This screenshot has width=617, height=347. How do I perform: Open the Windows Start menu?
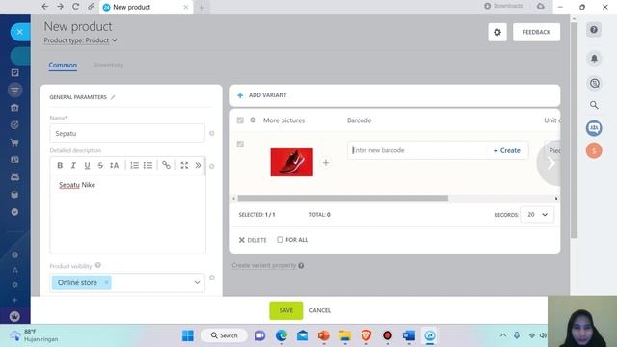pos(188,335)
